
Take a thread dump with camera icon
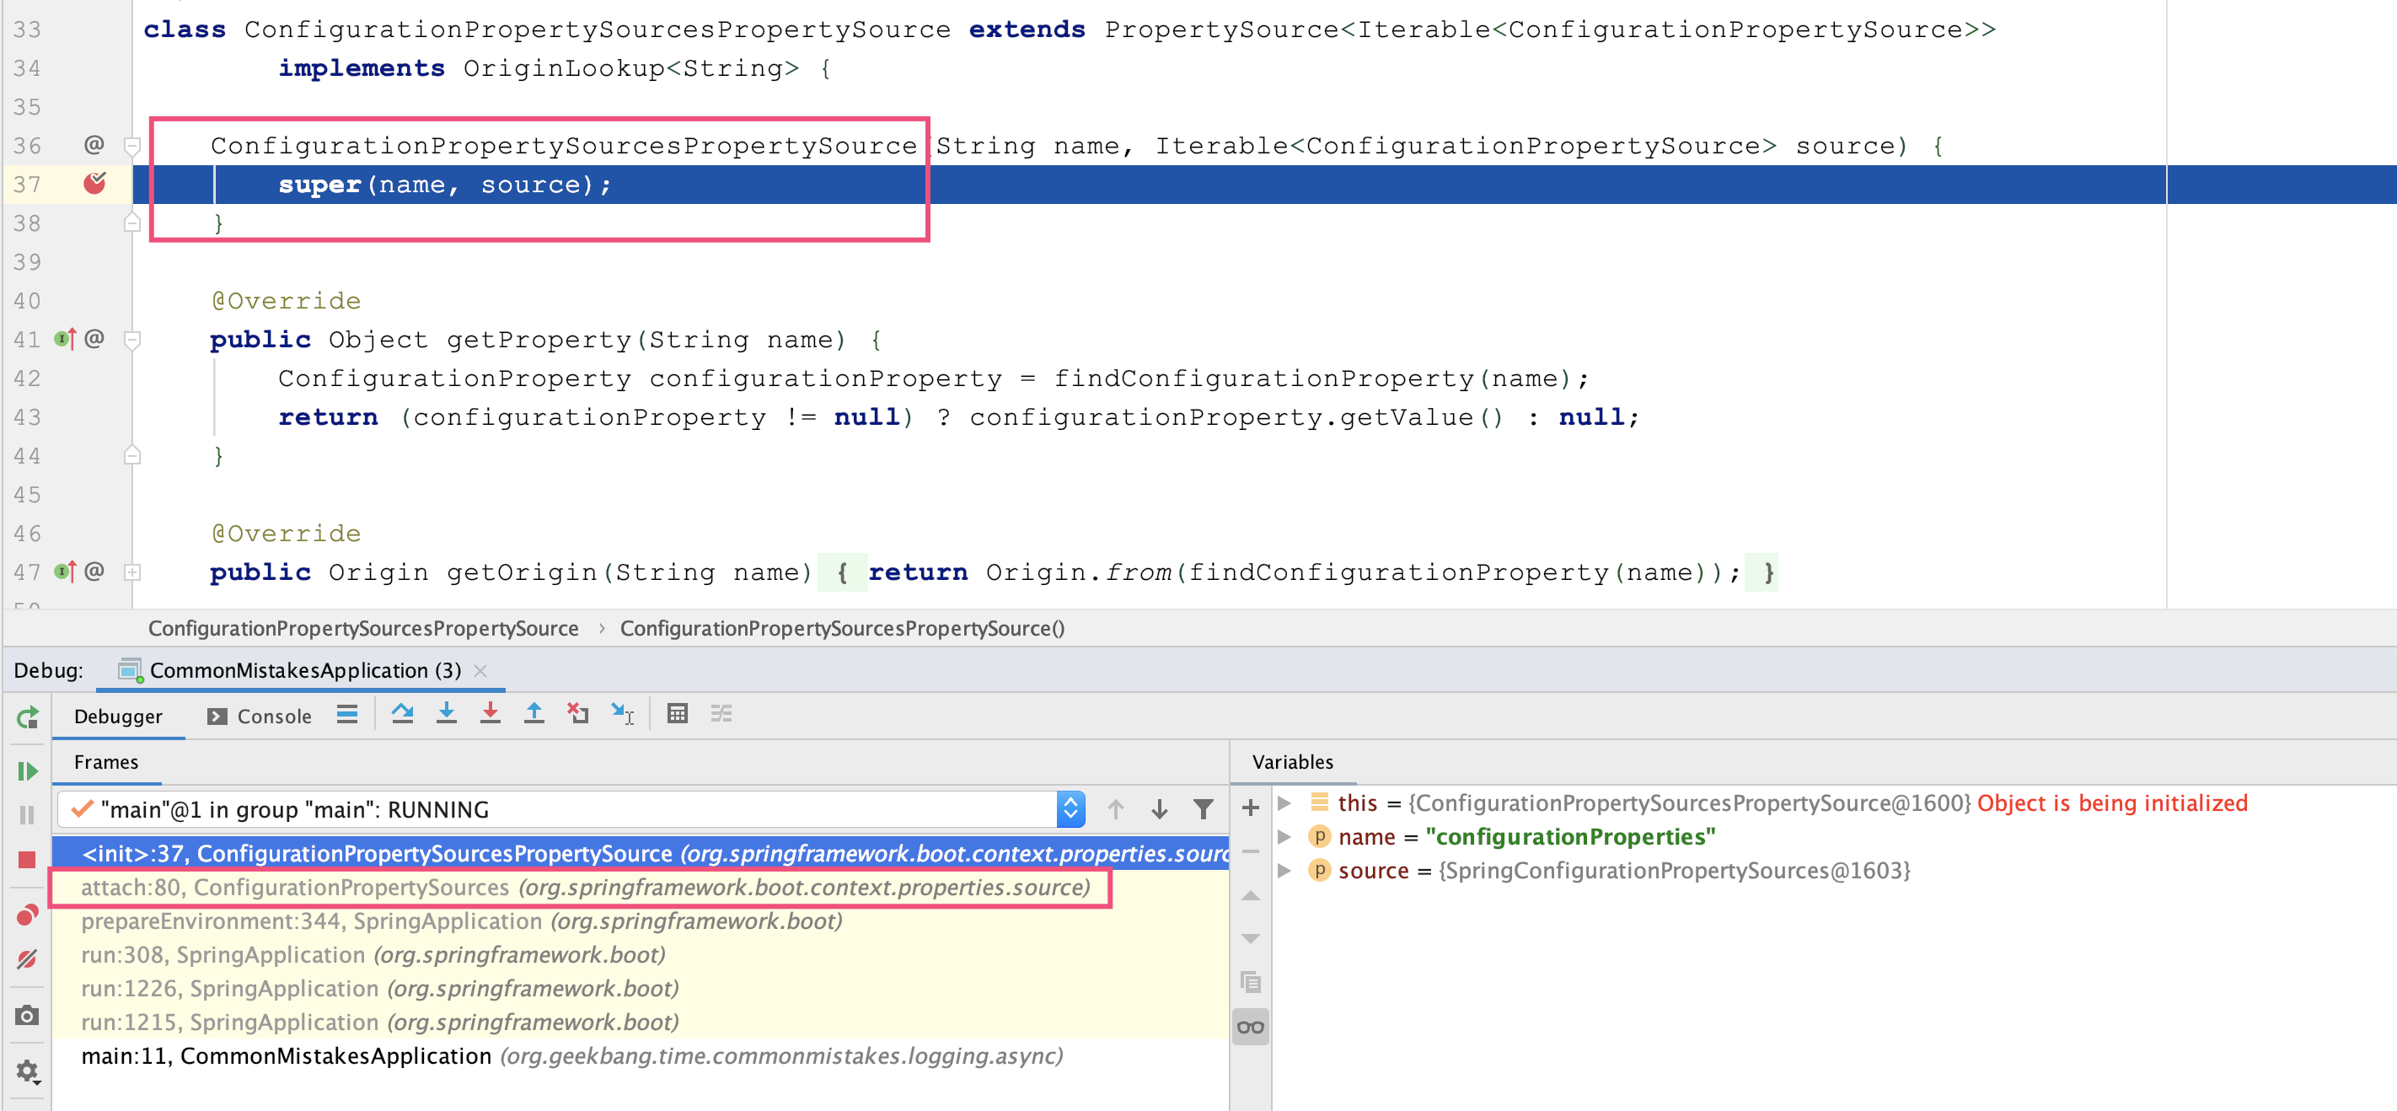[x=27, y=1015]
